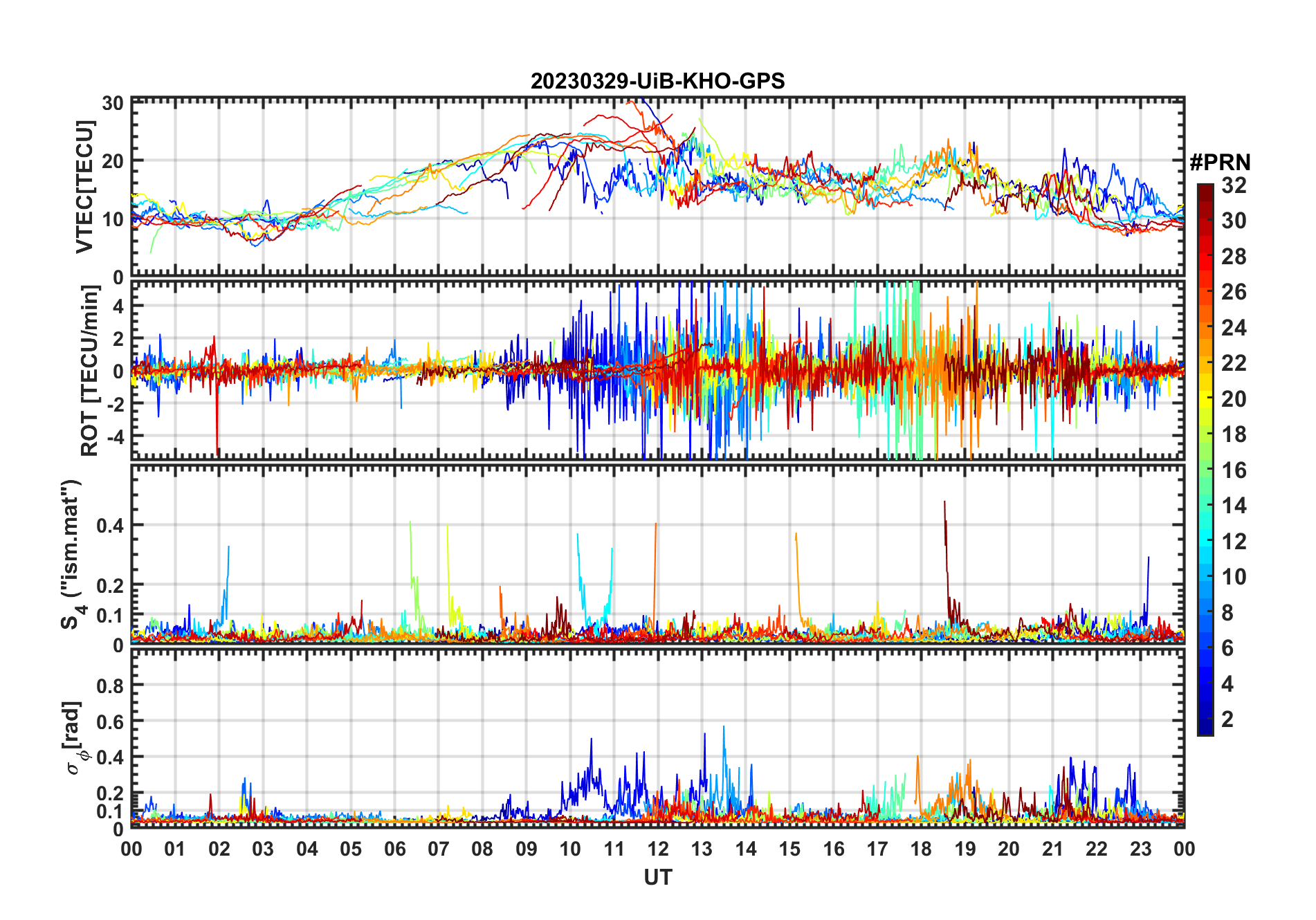Select the 23 hour tick on the UT axis
The height and width of the screenshot is (920, 1316).
pyautogui.click(x=1140, y=849)
